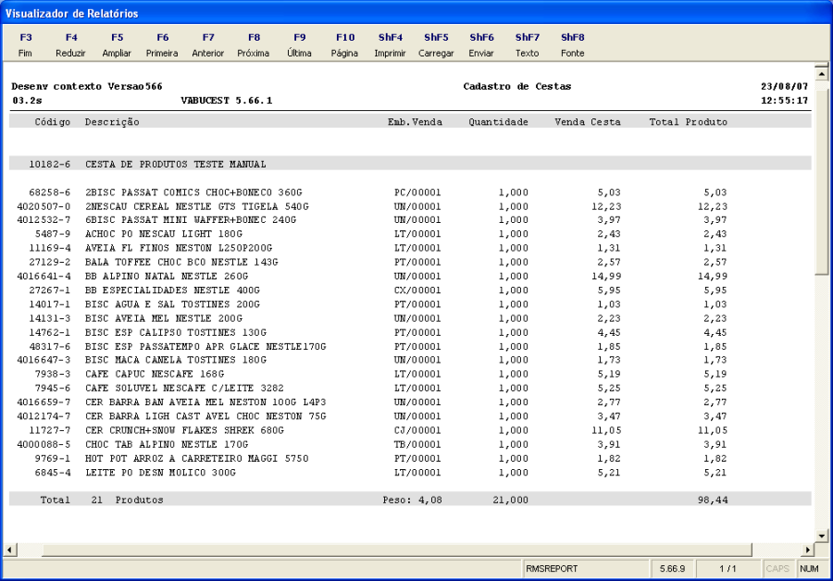Click the NUM indicator in status bar
The height and width of the screenshot is (581, 833).
(809, 569)
